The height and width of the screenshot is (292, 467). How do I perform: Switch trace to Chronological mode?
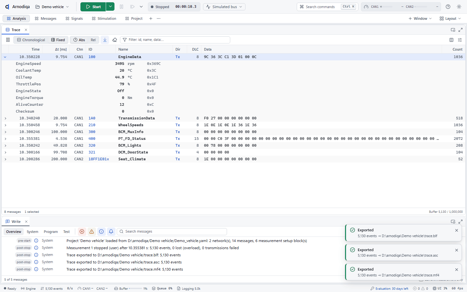pos(31,40)
